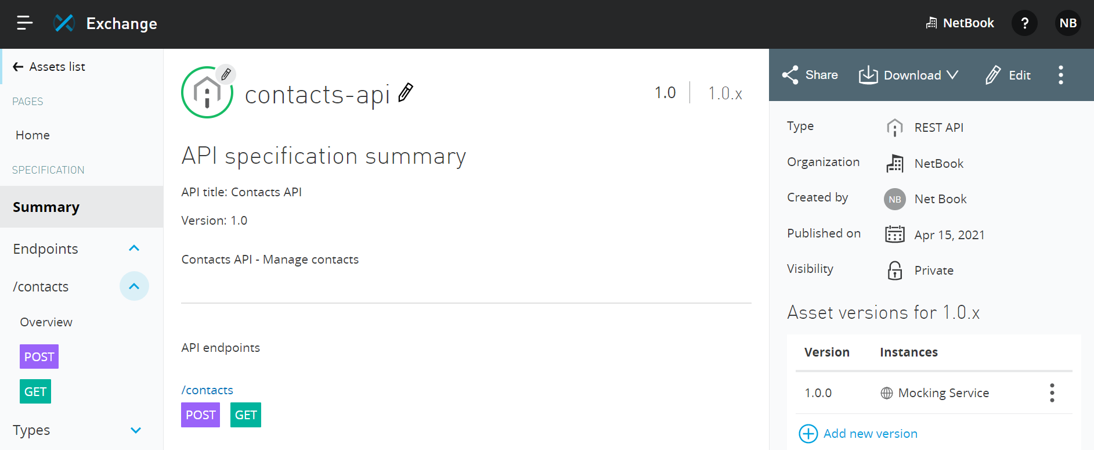Open the hamburger navigation menu

pyautogui.click(x=23, y=22)
